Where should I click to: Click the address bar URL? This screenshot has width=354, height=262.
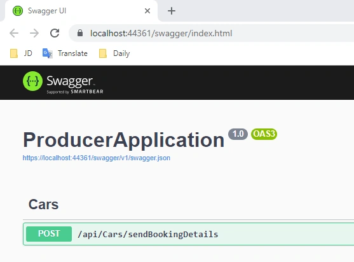(x=161, y=34)
